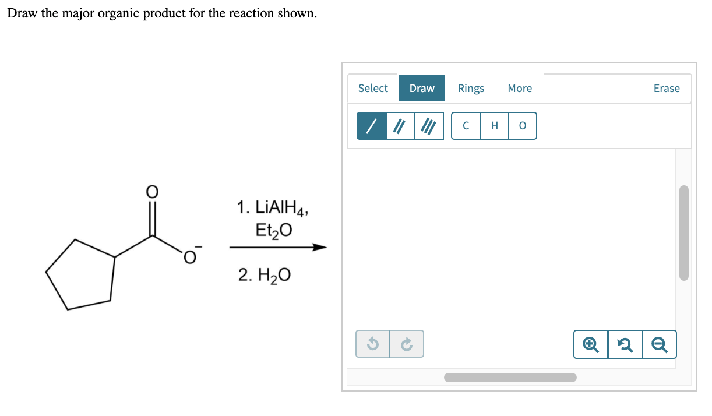The image size is (712, 416).
Task: Switch to the Draw tab
Action: click(422, 88)
